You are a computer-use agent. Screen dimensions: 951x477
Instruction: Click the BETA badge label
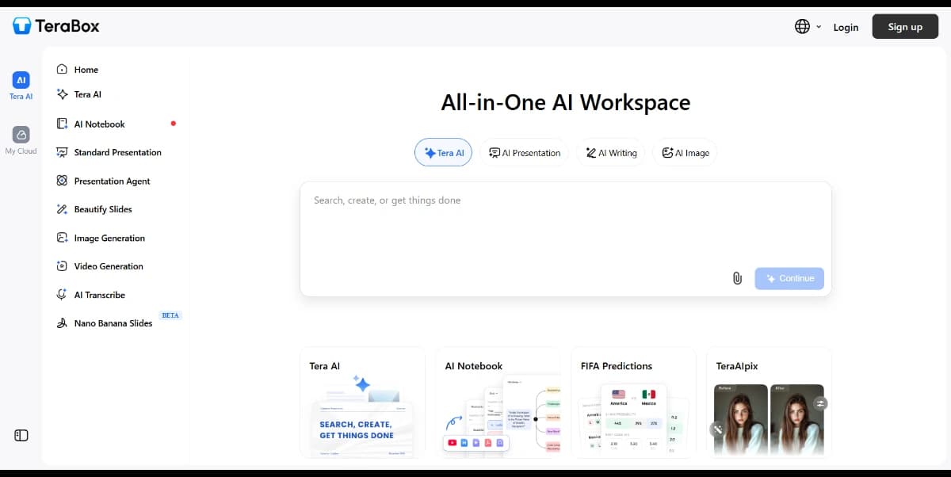pos(170,315)
